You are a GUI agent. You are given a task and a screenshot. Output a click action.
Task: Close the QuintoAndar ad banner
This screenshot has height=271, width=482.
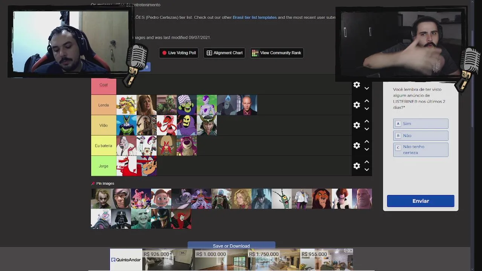(351, 251)
